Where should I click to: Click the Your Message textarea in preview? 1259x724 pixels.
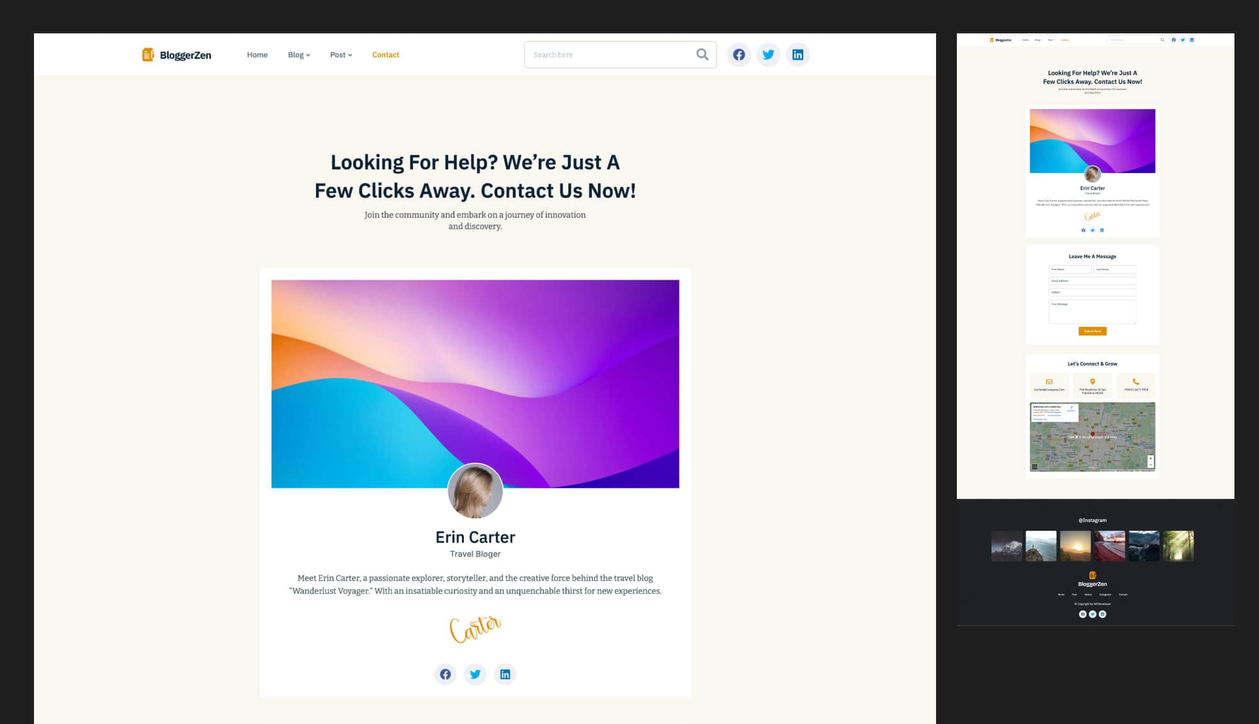pyautogui.click(x=1092, y=312)
